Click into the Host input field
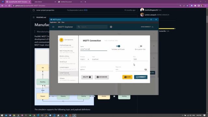Viewport: 208px width, 117px height. coord(111,59)
